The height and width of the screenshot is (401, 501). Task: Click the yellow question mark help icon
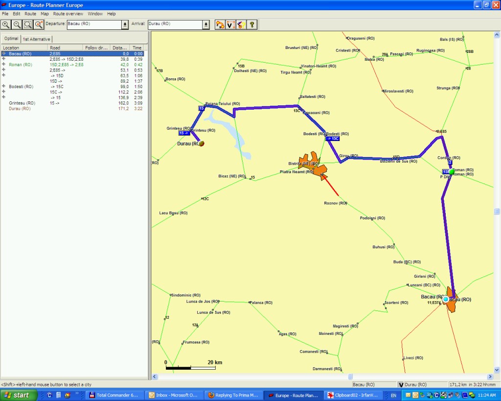pyautogui.click(x=252, y=24)
